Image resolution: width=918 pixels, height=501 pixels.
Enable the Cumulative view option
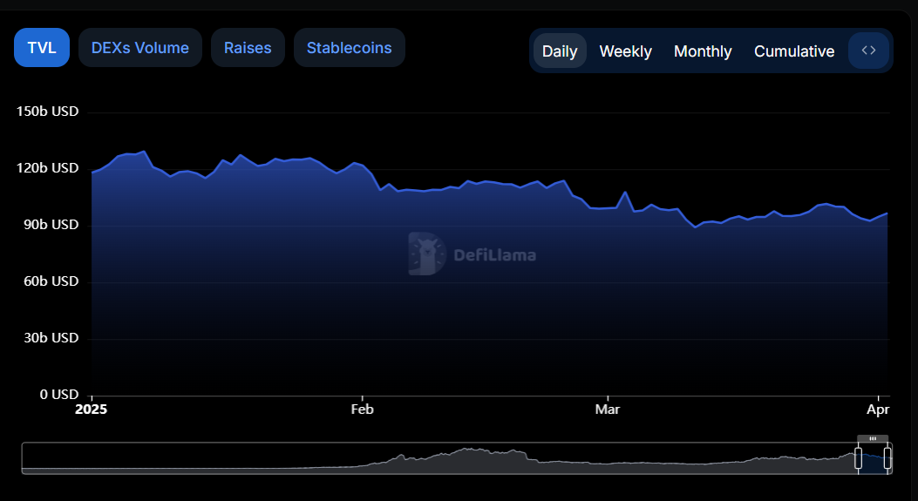pyautogui.click(x=794, y=51)
